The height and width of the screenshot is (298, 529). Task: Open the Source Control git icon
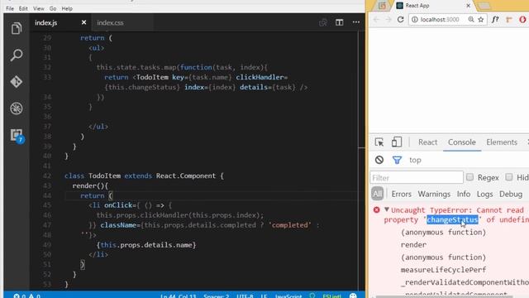[17, 82]
